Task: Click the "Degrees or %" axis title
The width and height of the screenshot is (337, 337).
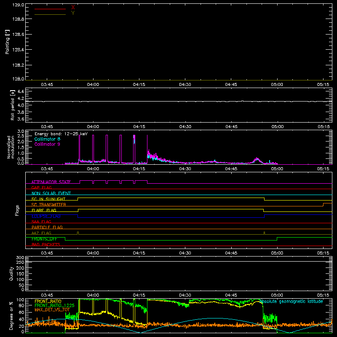Action: pyautogui.click(x=11, y=316)
